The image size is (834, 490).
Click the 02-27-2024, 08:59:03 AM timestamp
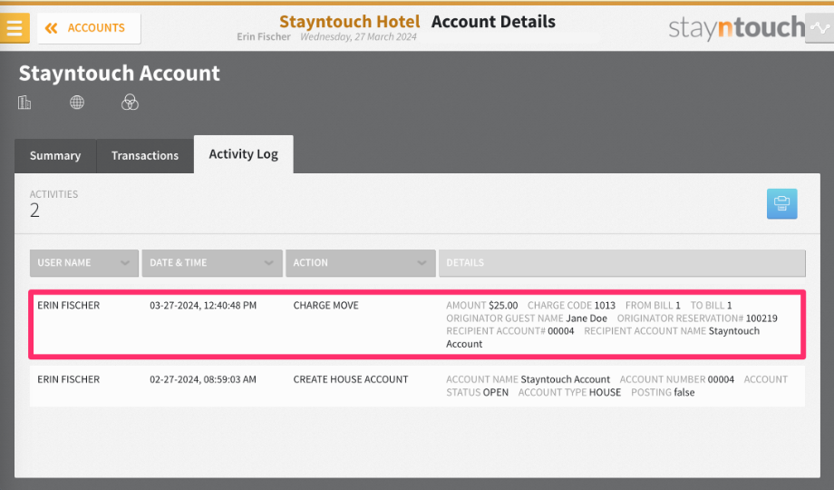pyautogui.click(x=203, y=379)
